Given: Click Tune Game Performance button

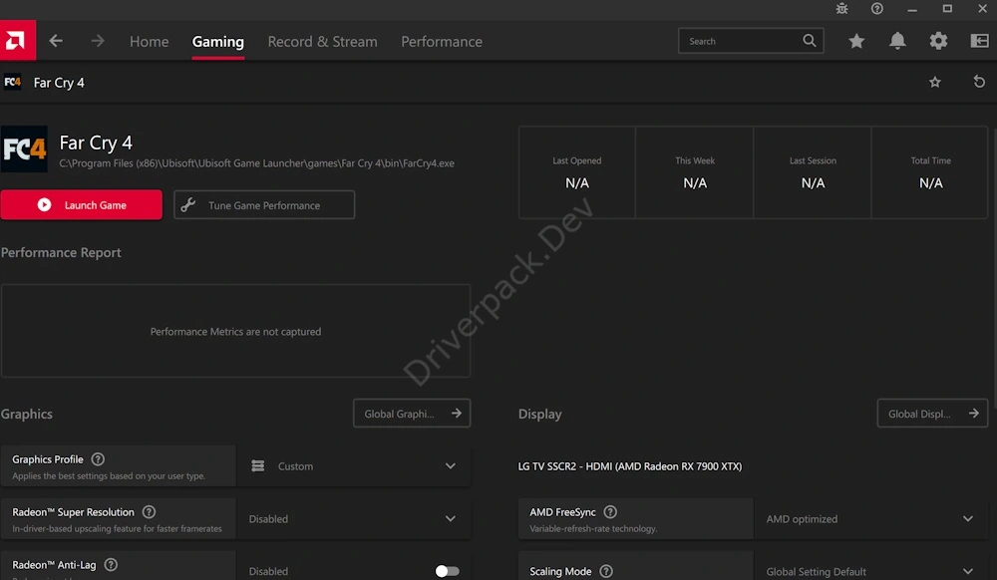Looking at the screenshot, I should 264,205.
